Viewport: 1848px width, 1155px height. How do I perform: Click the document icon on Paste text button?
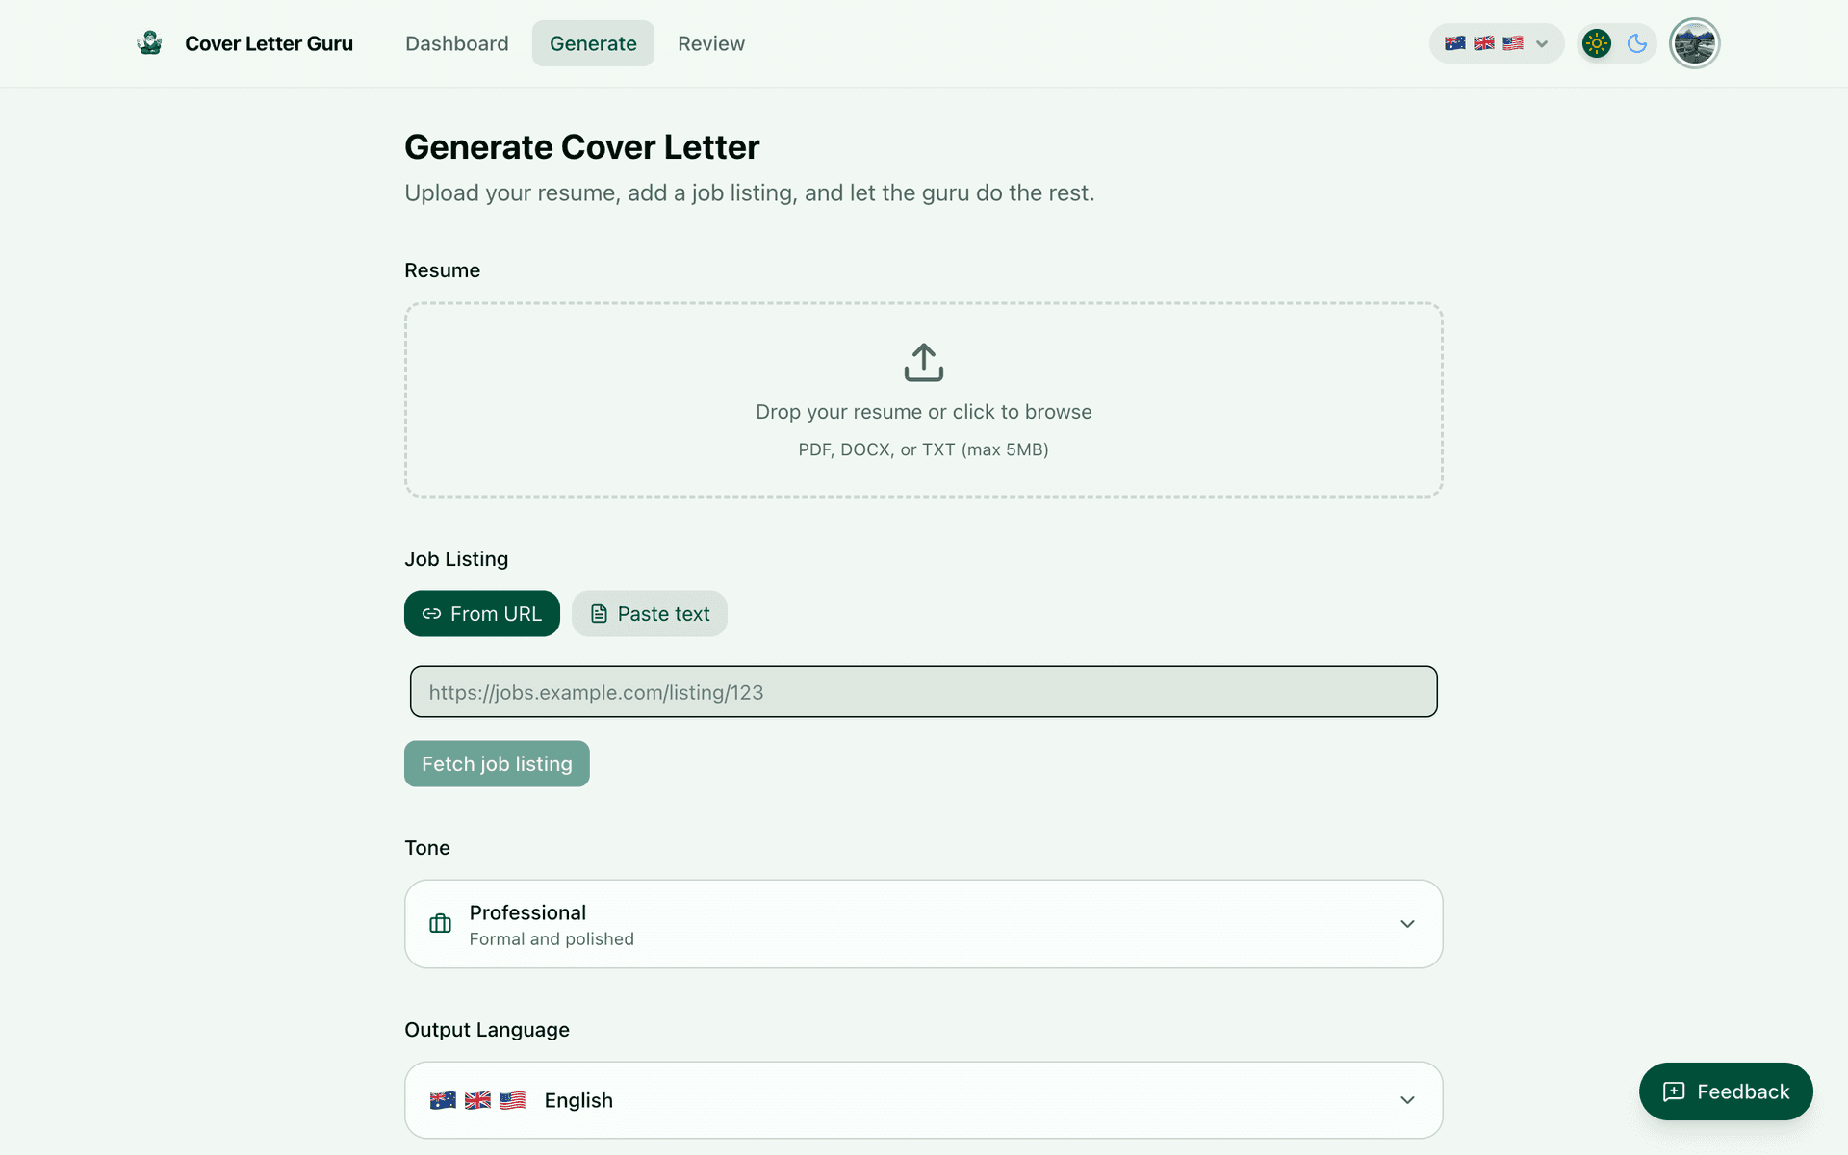(x=599, y=613)
